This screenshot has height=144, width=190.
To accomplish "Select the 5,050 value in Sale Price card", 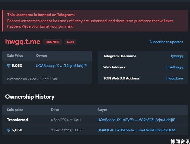I will tap(17, 66).
